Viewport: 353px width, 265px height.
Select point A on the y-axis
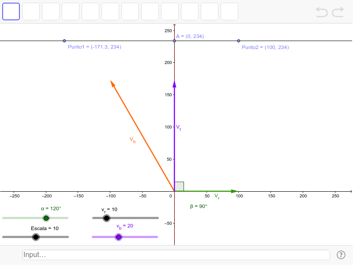click(174, 41)
